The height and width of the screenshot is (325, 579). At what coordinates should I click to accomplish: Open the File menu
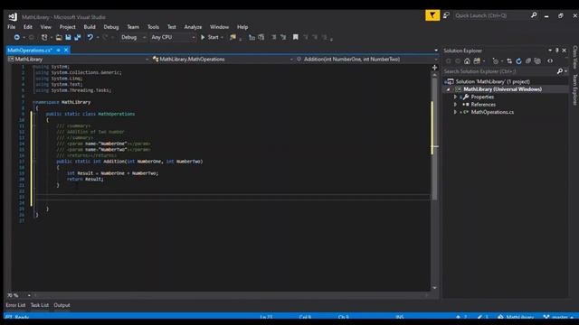(12, 27)
